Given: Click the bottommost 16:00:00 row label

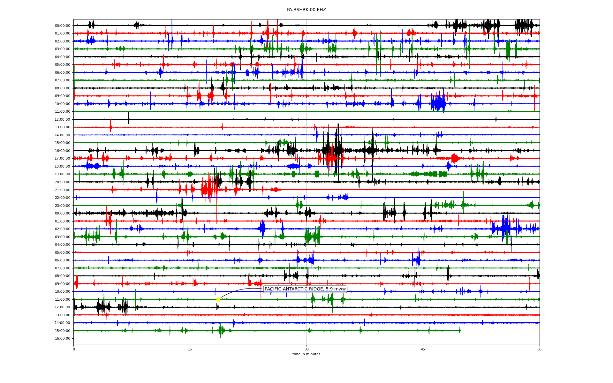Looking at the screenshot, I should coord(62,338).
